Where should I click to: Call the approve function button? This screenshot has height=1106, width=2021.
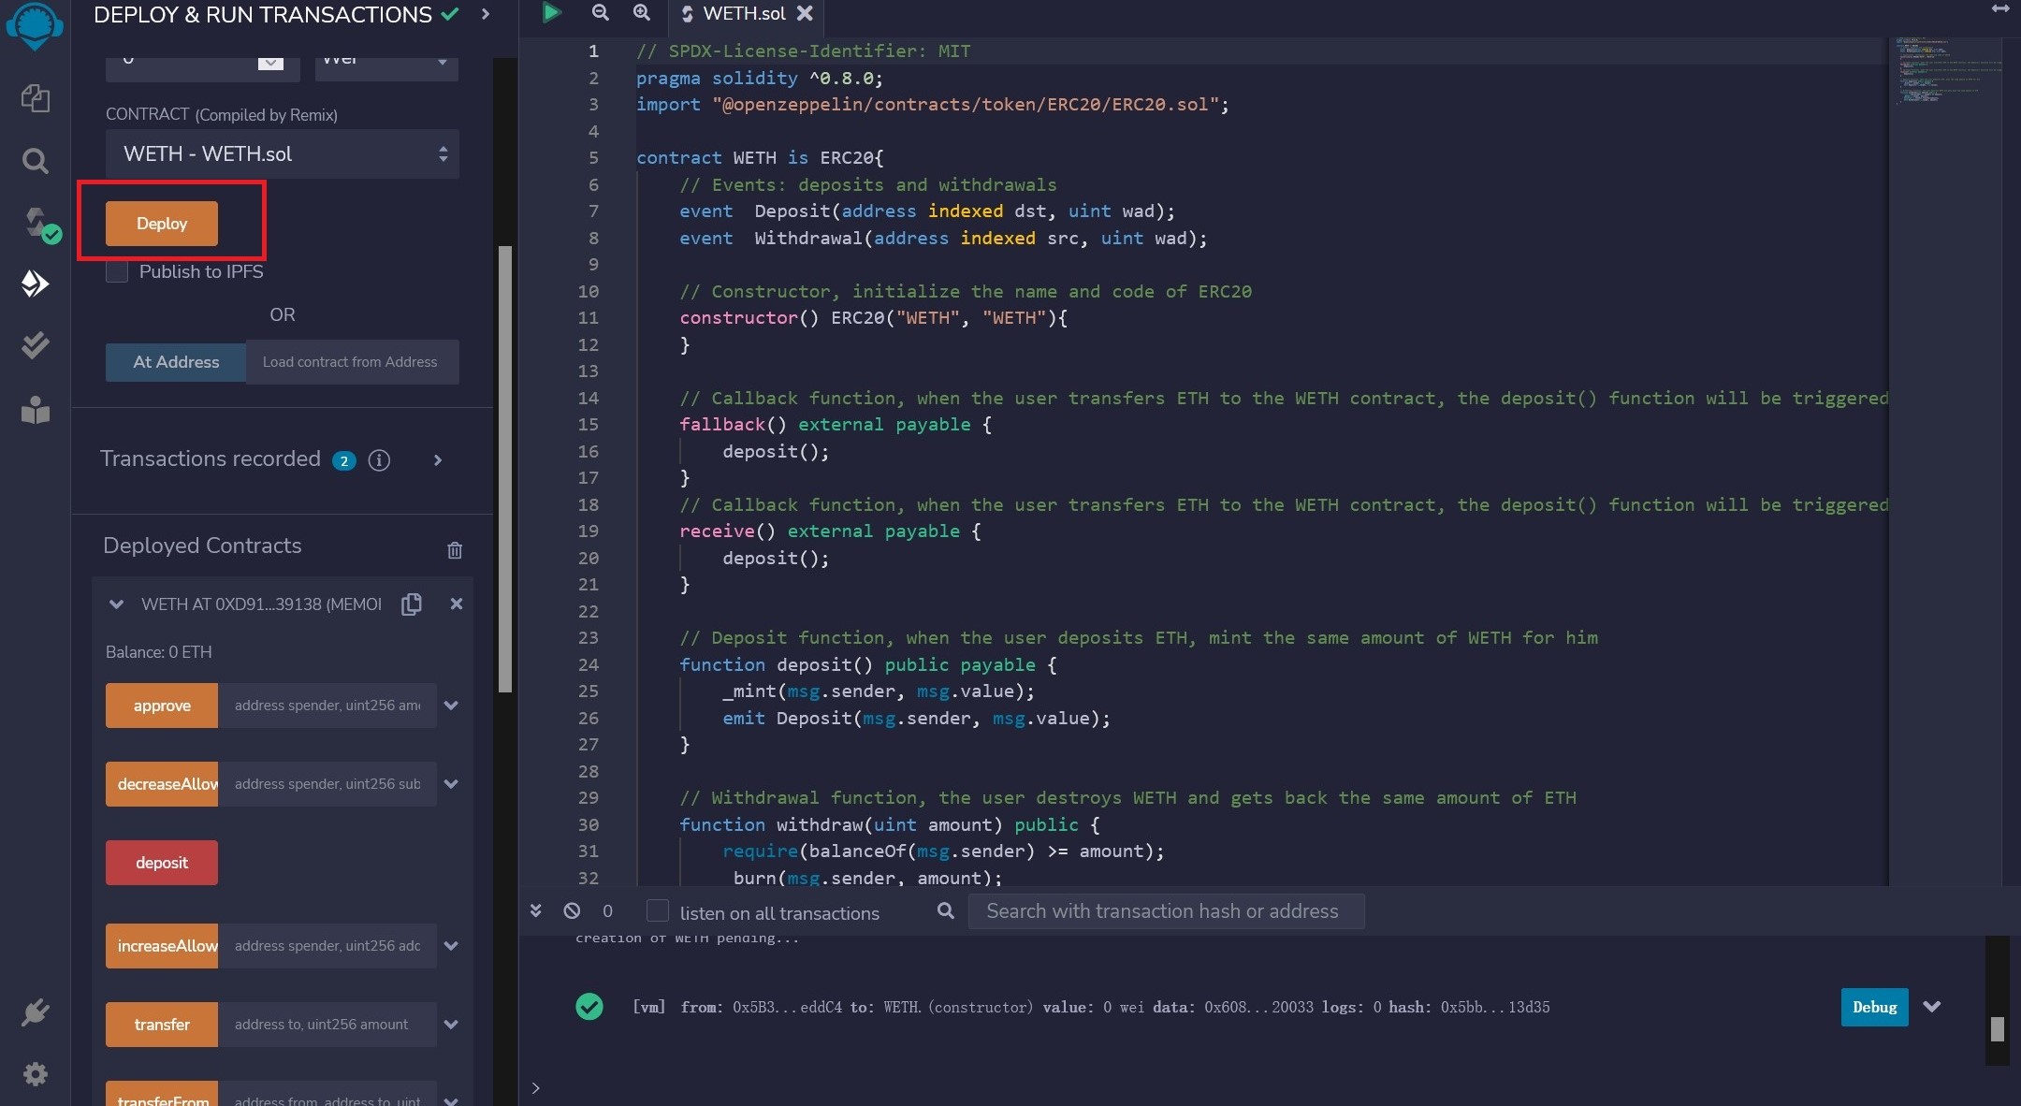point(162,706)
